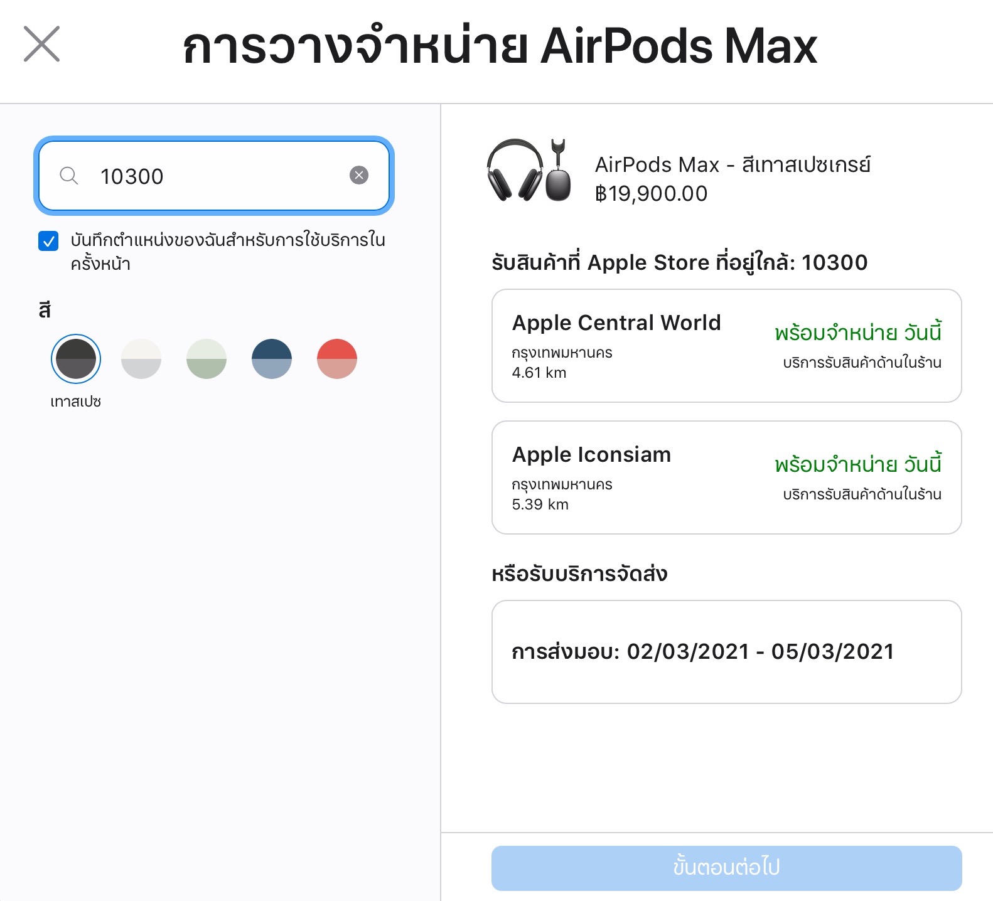Choose the Green color swatch
Image resolution: width=993 pixels, height=901 pixels.
207,359
